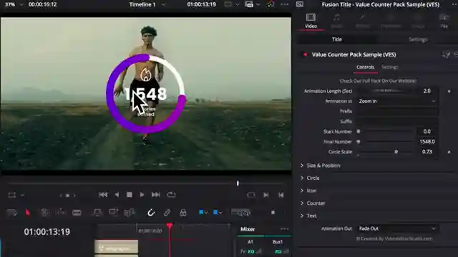
Task: Toggle the position lock padlock
Action: click(183, 213)
